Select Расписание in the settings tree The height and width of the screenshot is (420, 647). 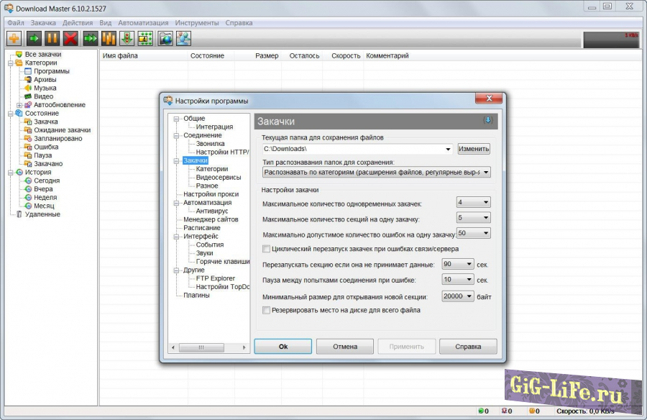pos(201,228)
